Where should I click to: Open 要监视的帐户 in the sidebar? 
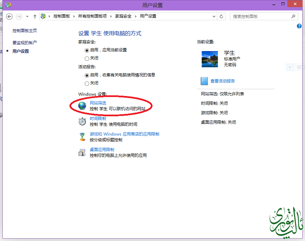pos(25,43)
